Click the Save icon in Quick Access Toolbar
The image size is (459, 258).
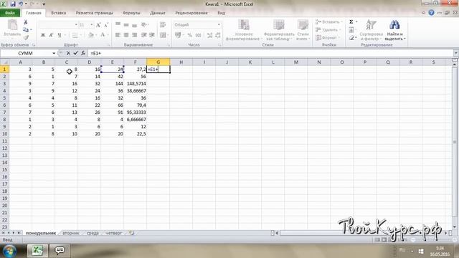(13, 4)
